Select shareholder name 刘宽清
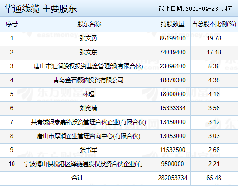Screen dimensions: 238x187 tap(88, 108)
